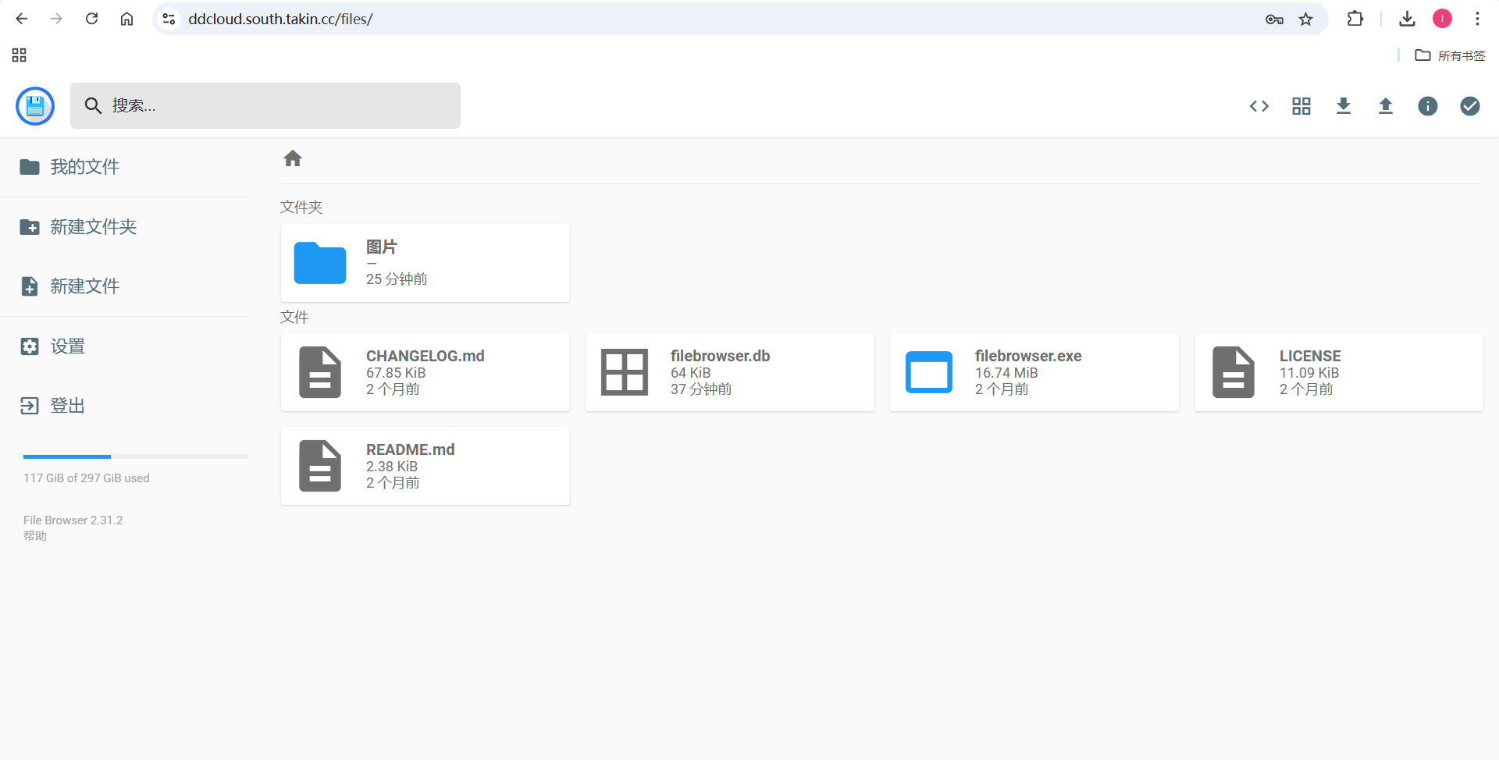Viewport: 1499px width, 760px height.
Task: Toggle multiple file selection with the checkmark icon
Action: click(1470, 106)
